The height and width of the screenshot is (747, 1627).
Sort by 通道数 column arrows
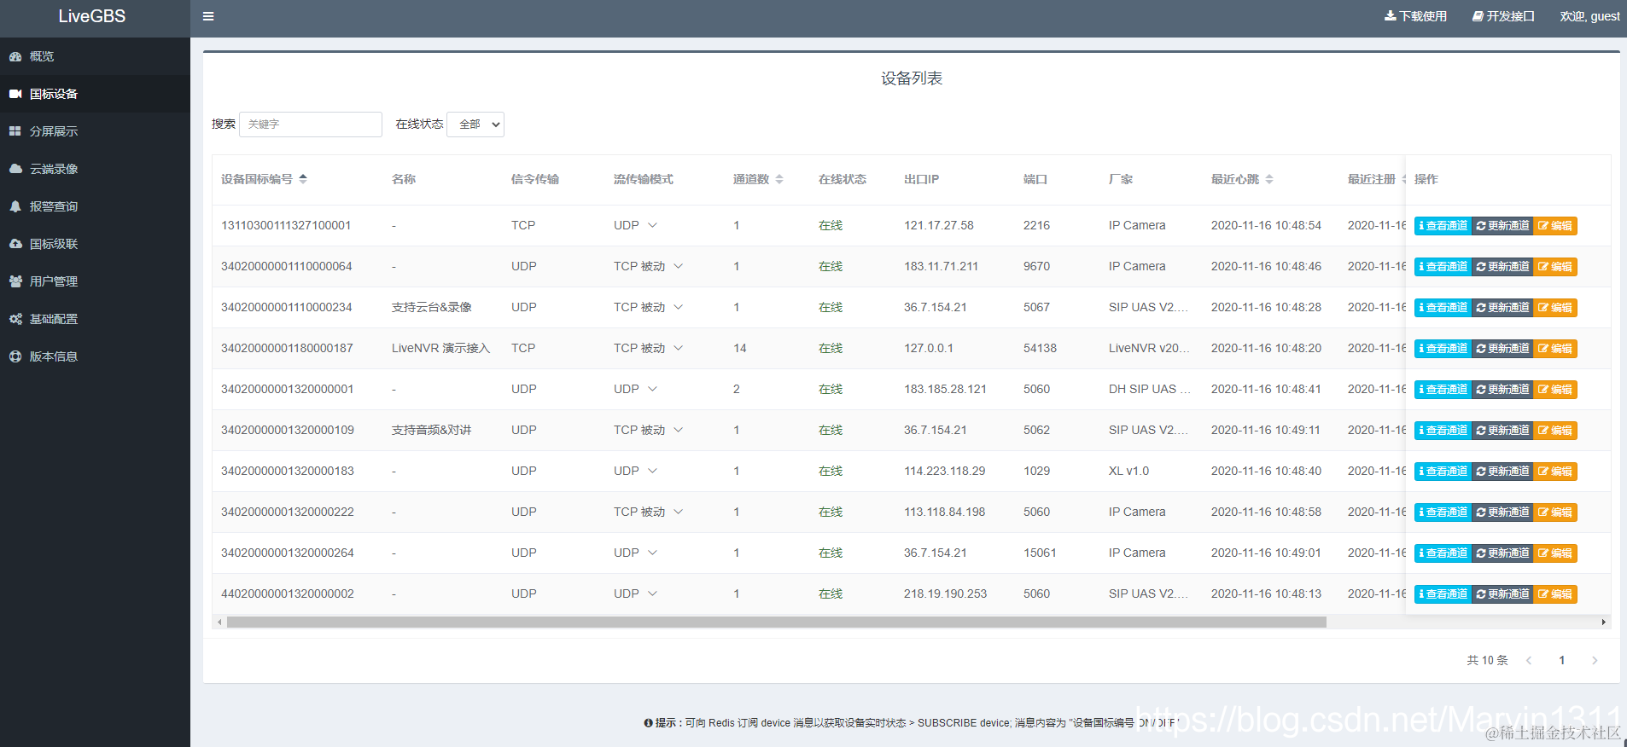point(779,179)
